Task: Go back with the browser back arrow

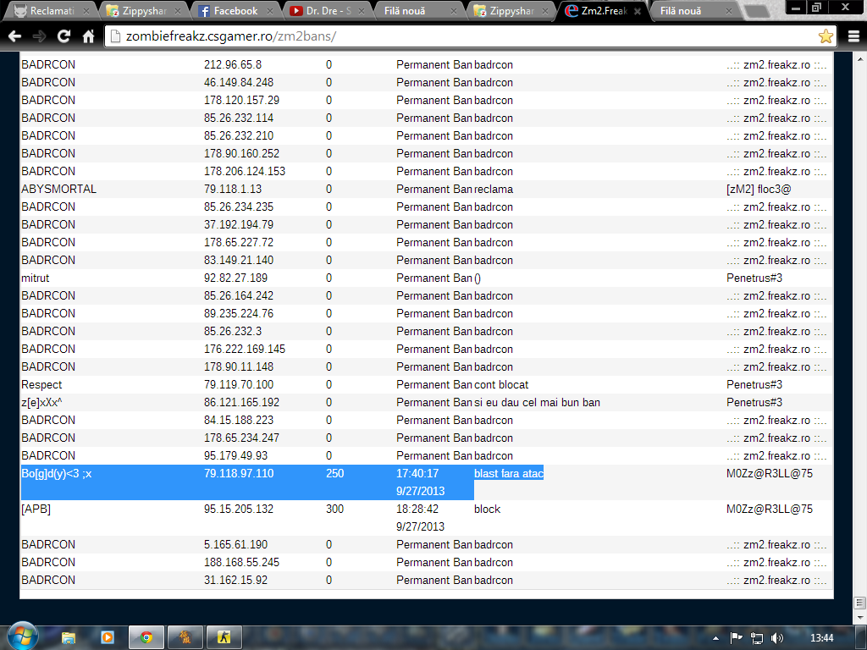Action: coord(15,36)
